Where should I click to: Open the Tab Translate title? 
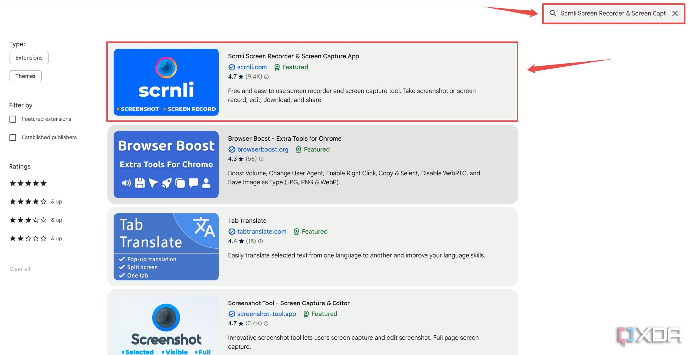[247, 221]
